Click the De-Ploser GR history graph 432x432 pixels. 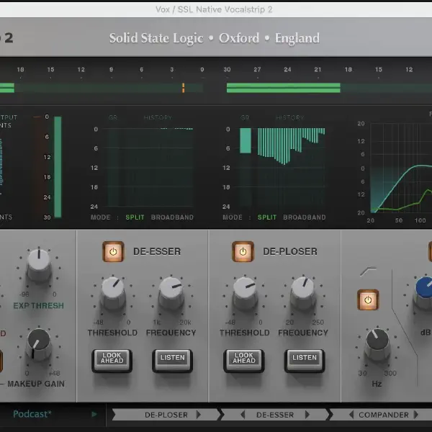pos(291,167)
